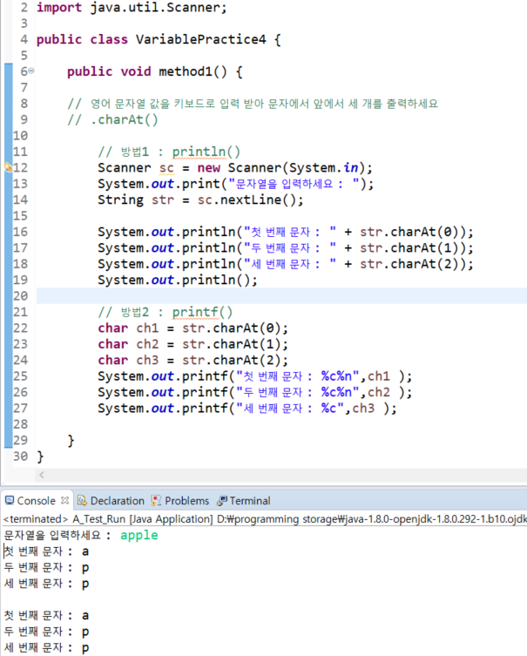The image size is (527, 656).
Task: Click the Console tab icon
Action: 10,500
